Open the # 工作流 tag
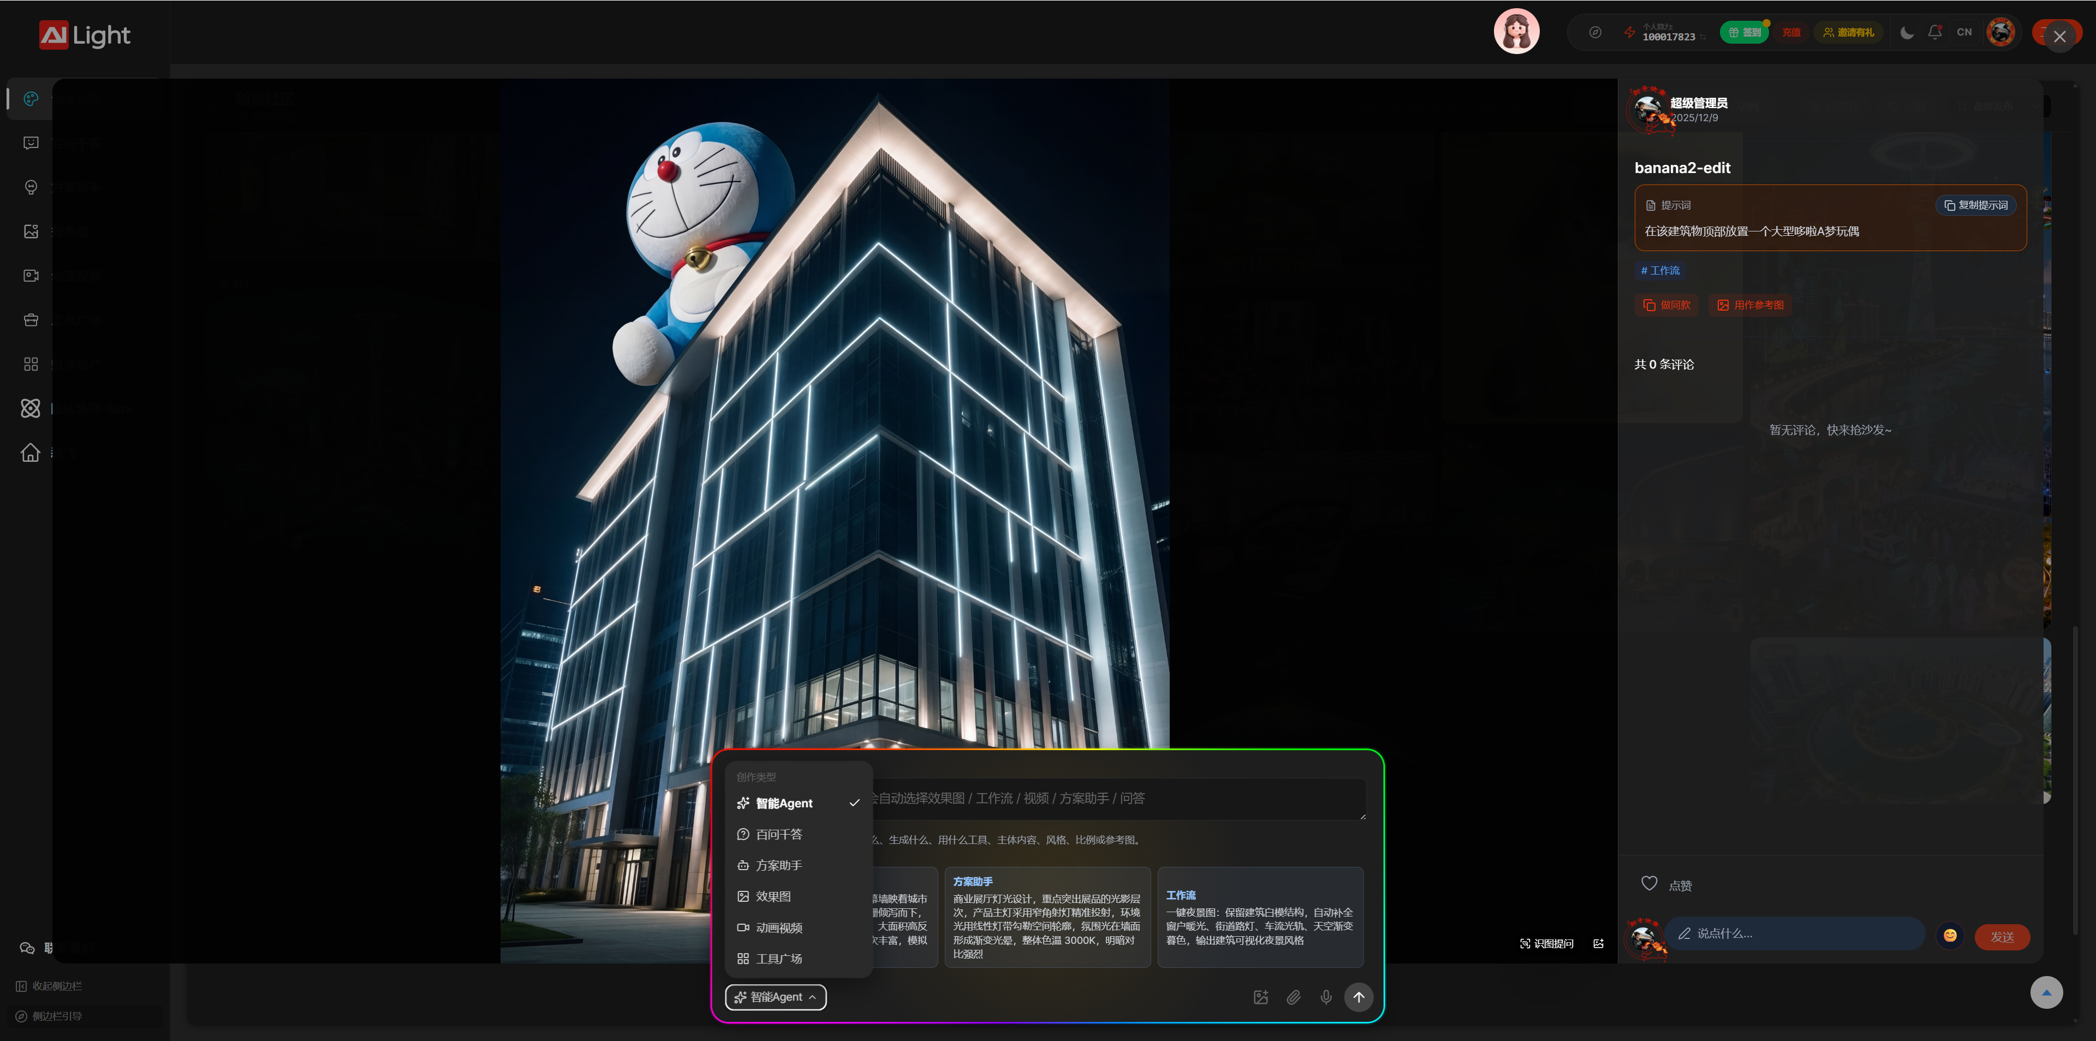Image resolution: width=2096 pixels, height=1041 pixels. 1660,270
